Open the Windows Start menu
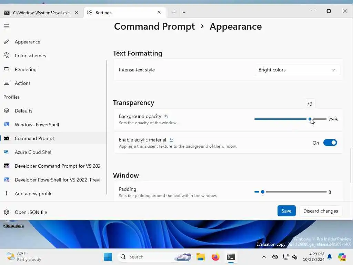 [108, 257]
